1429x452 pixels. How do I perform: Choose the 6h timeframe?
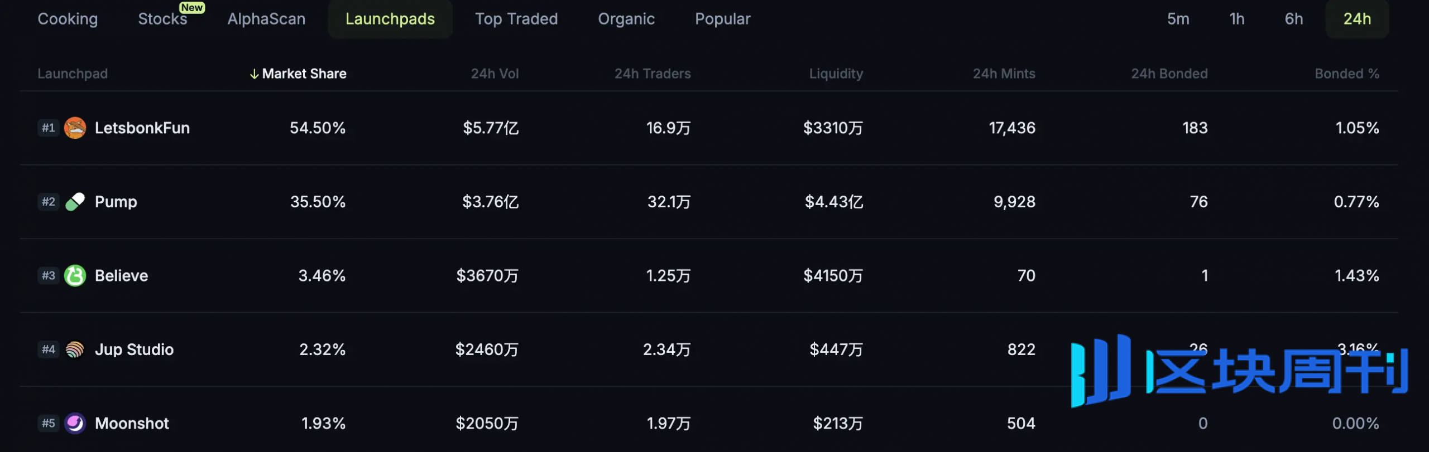1294,19
